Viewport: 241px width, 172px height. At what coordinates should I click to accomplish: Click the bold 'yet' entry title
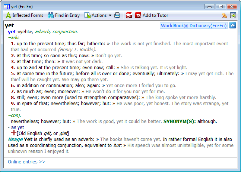(x=9, y=25)
